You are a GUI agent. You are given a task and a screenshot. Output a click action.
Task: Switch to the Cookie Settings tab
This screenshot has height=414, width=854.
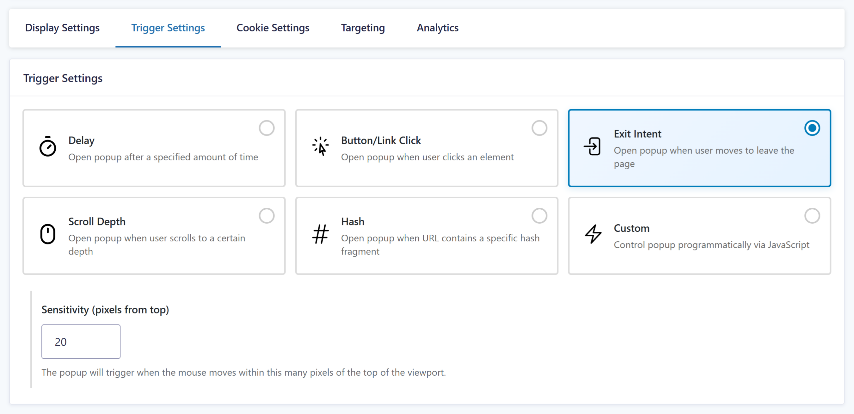(273, 28)
